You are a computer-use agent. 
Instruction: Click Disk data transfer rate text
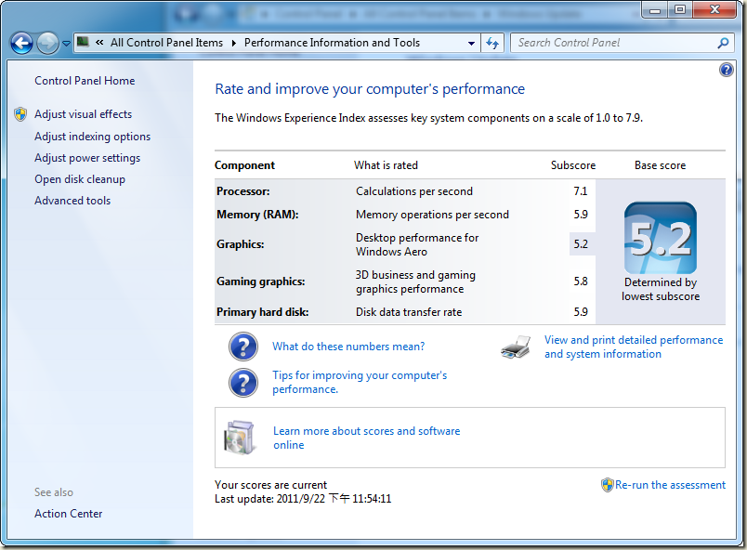(x=409, y=312)
